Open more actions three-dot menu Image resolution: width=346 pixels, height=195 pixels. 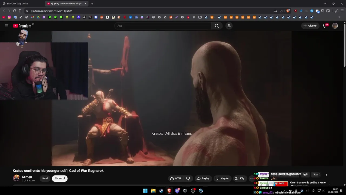pyautogui.click(x=252, y=178)
